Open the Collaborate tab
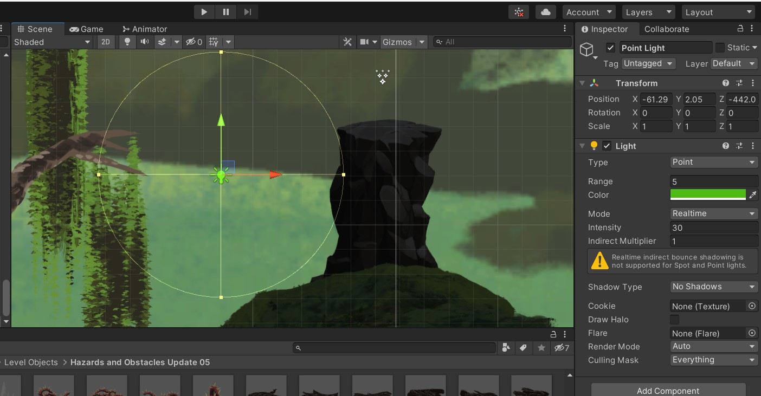Image resolution: width=761 pixels, height=396 pixels. [x=667, y=29]
